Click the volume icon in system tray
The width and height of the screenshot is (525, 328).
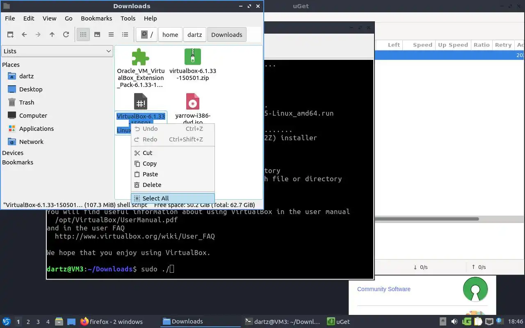[x=454, y=321]
